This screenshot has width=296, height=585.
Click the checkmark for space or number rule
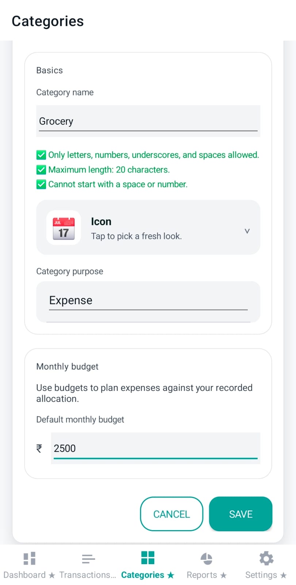(x=41, y=184)
